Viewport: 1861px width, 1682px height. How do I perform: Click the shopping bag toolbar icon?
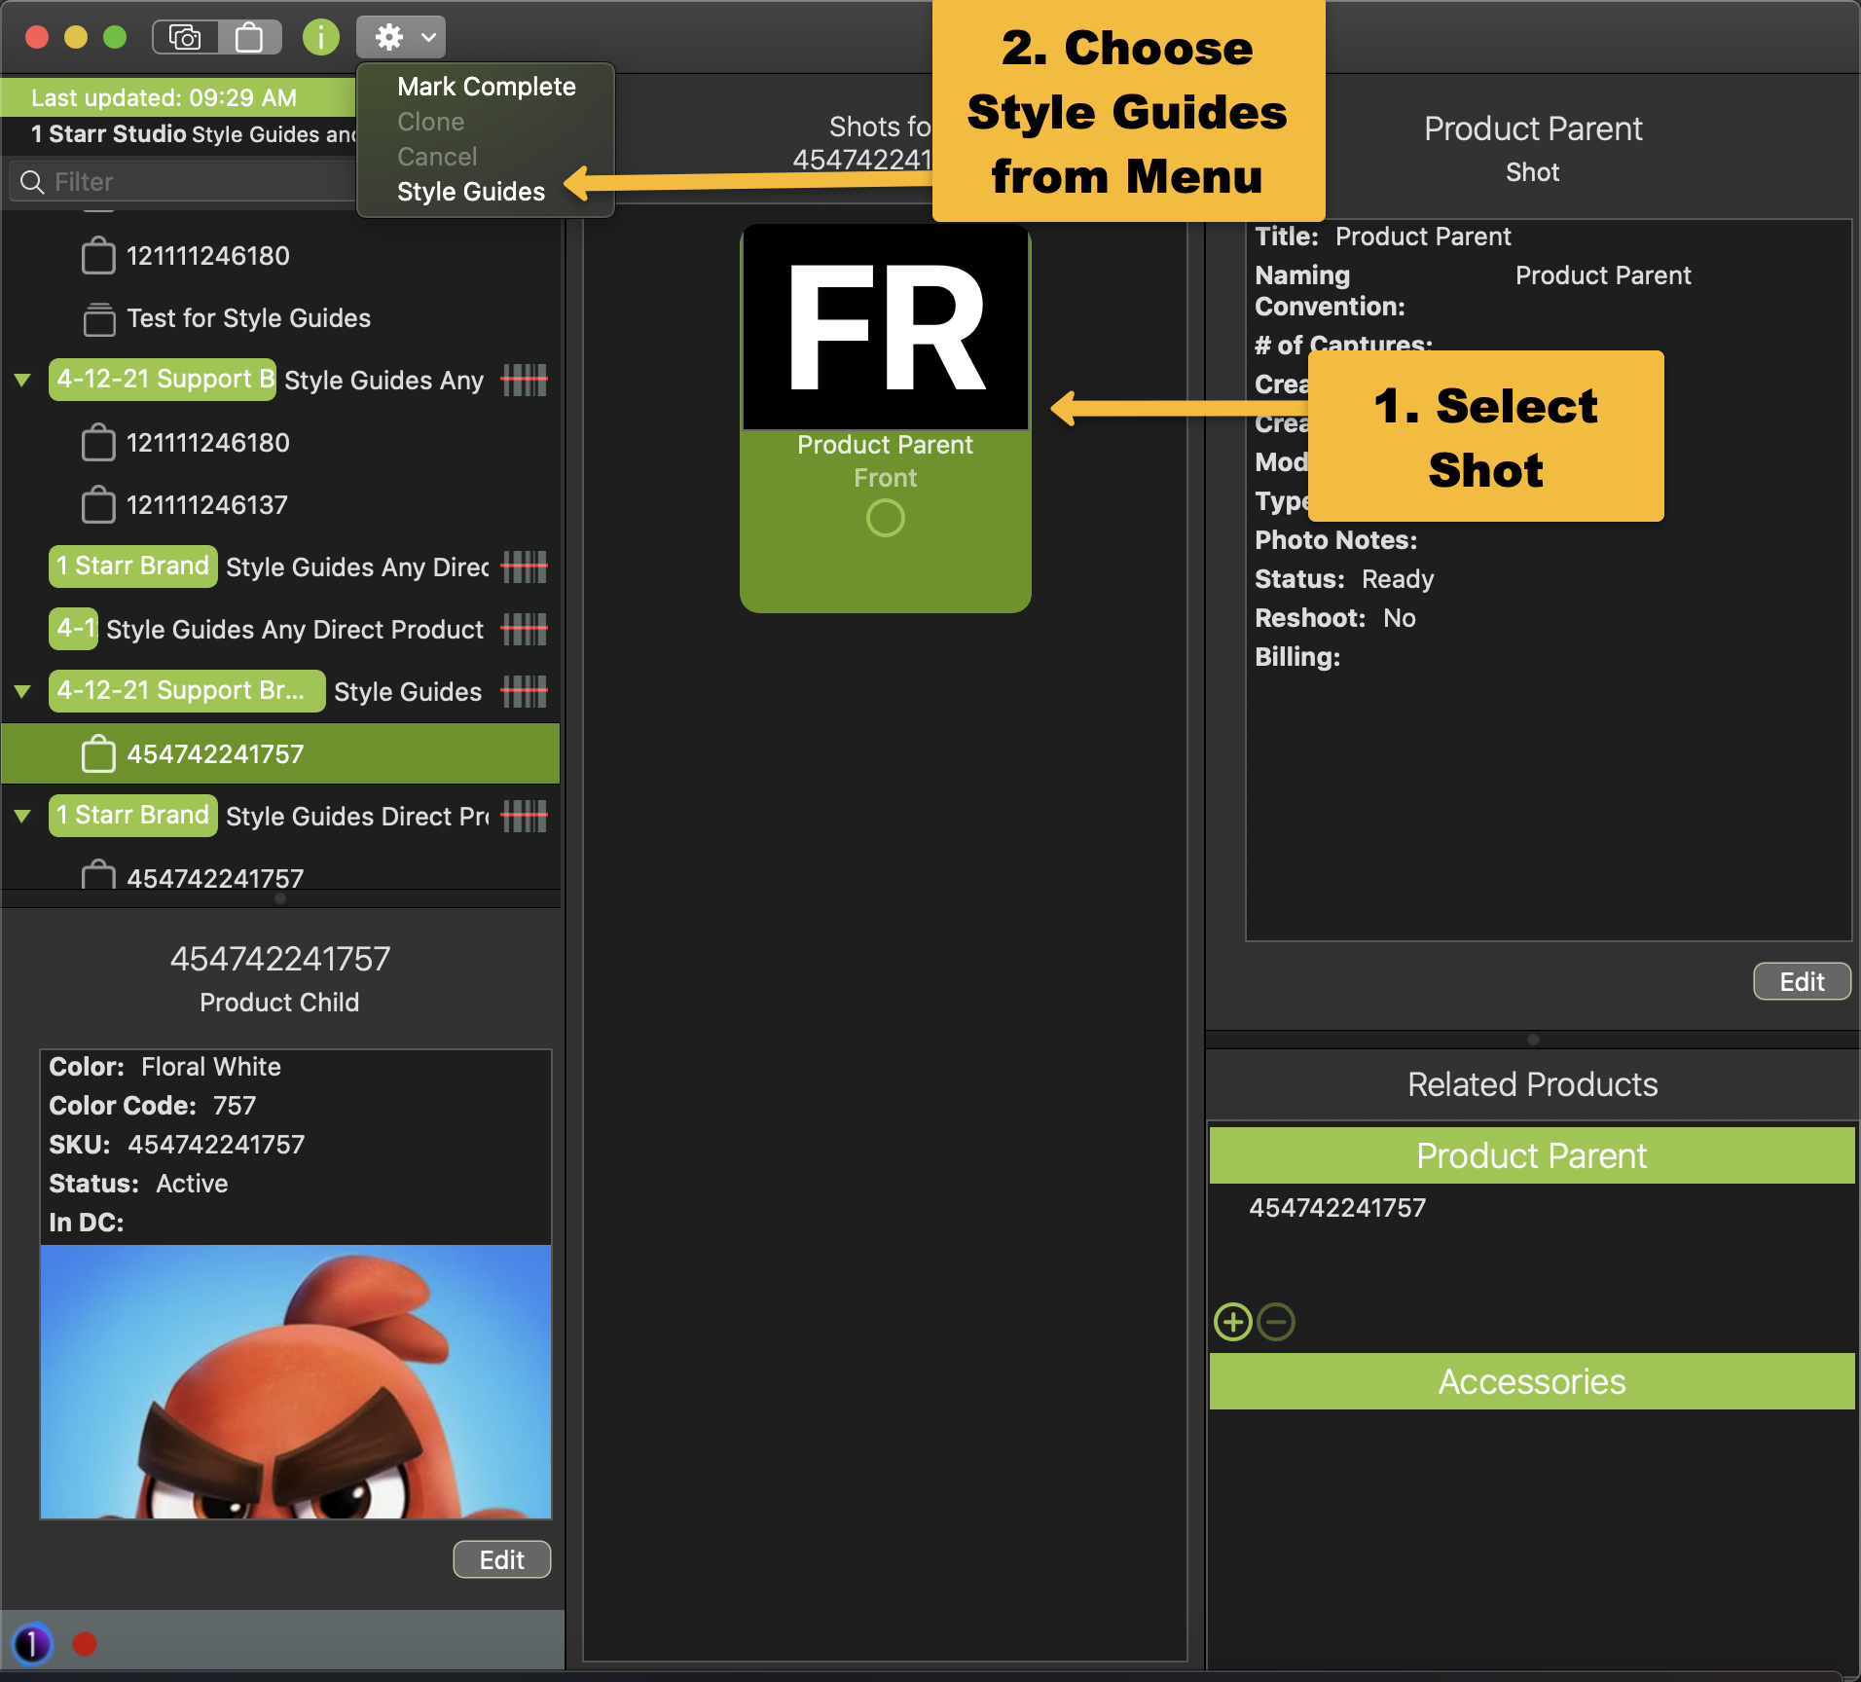249,38
